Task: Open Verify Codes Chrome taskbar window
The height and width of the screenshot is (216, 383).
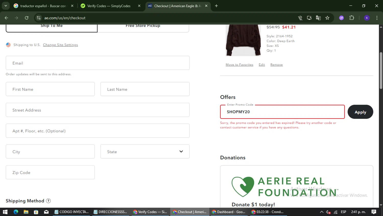Action: point(150,212)
